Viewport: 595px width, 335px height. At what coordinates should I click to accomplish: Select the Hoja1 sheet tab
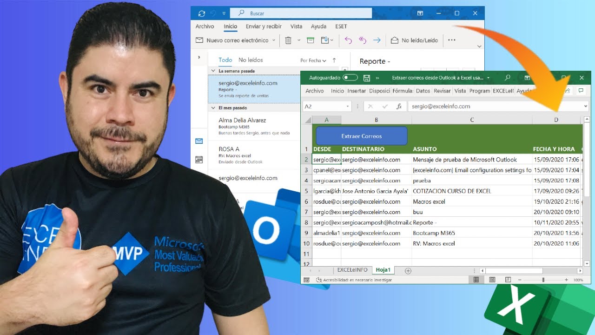coord(383,270)
